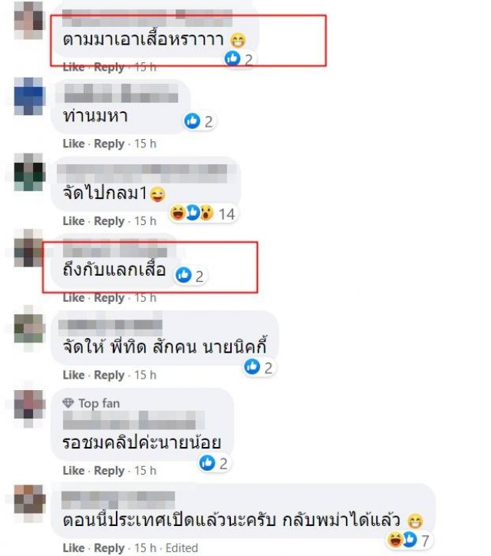The image size is (491, 556).
Task: Open reaction icons on the last comment
Action: click(x=402, y=539)
